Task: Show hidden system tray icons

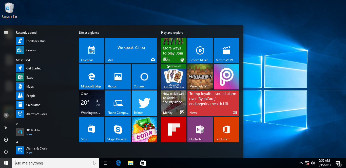Action: [301, 163]
